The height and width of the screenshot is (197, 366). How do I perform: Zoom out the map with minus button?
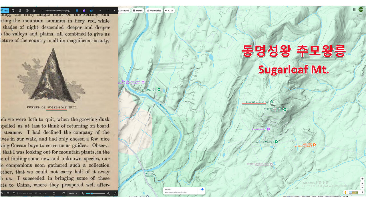coord(362,188)
